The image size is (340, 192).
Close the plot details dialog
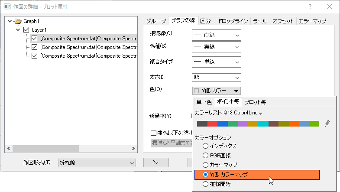click(330, 7)
